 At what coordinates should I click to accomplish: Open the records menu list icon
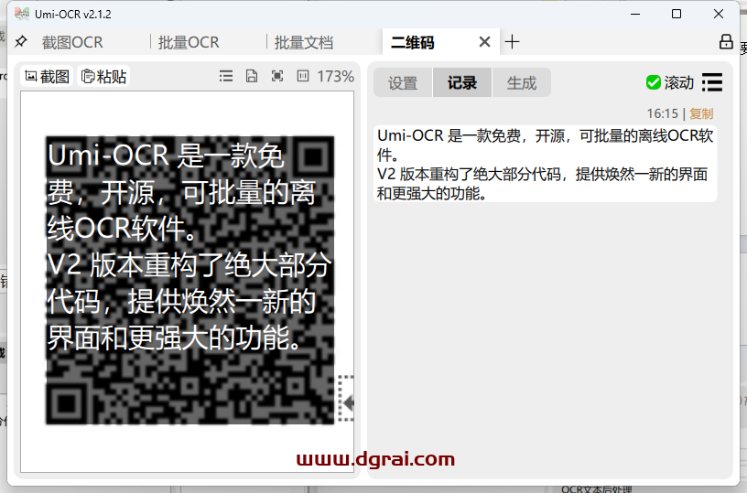point(712,82)
